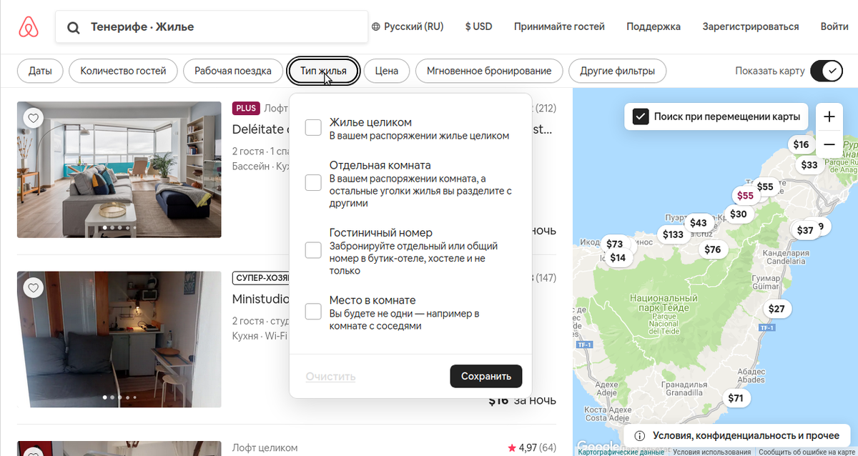Click the Airbnb logo

[29, 26]
